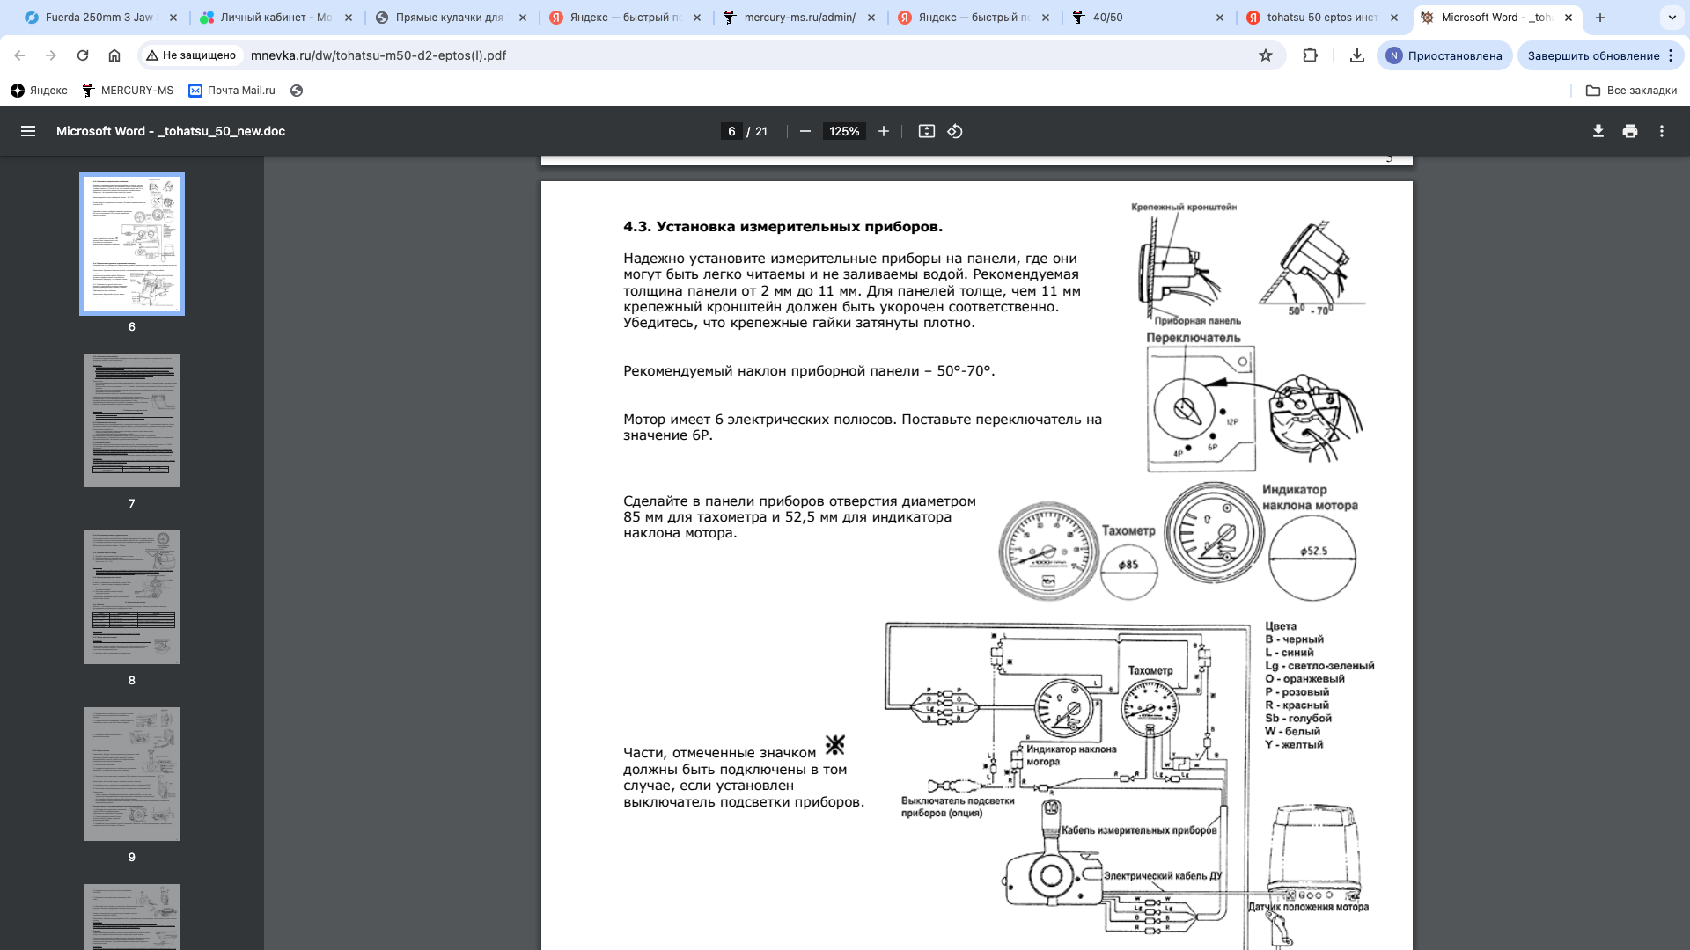Close the 40/50 tab
Screen dimensions: 1690x950
(x=1219, y=18)
